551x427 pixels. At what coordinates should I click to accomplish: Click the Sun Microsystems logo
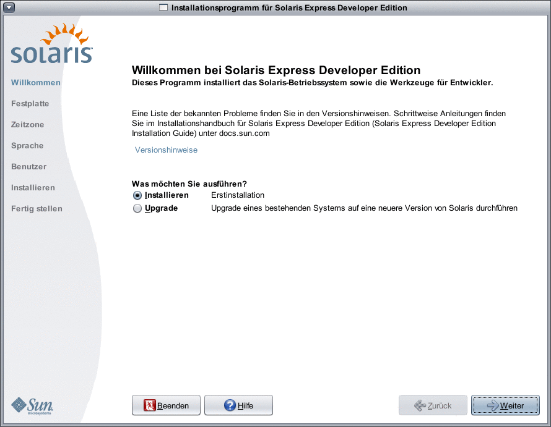coord(32,406)
